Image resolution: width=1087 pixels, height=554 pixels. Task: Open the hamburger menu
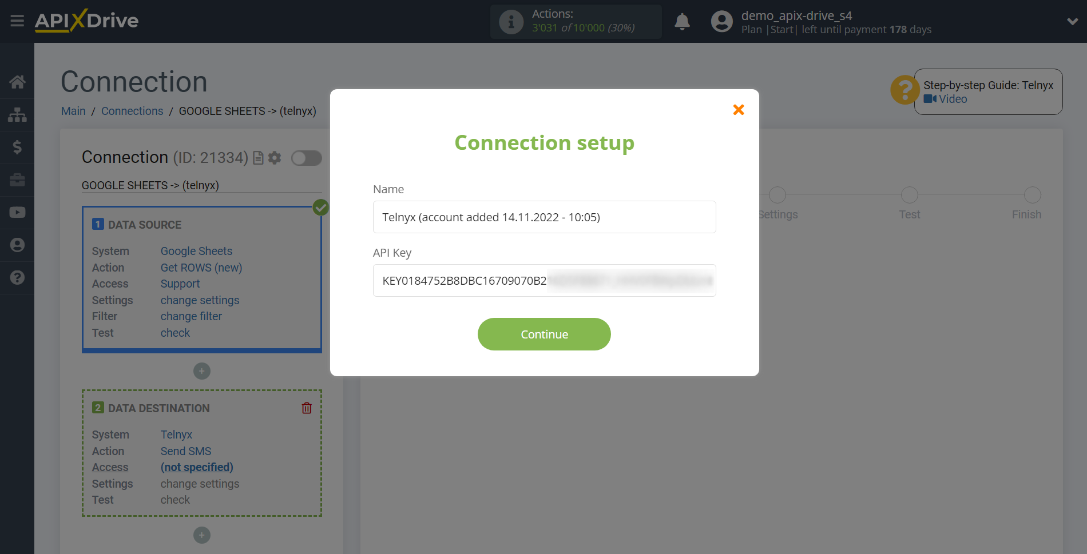click(x=17, y=21)
